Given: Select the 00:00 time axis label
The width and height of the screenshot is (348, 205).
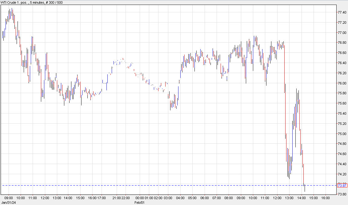Looking at the screenshot, I should point(140,198).
